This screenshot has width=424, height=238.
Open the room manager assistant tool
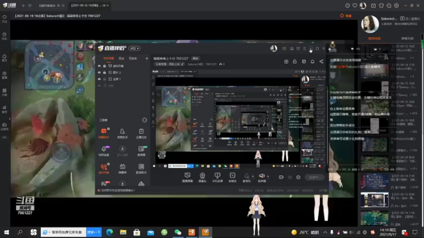coord(122,133)
